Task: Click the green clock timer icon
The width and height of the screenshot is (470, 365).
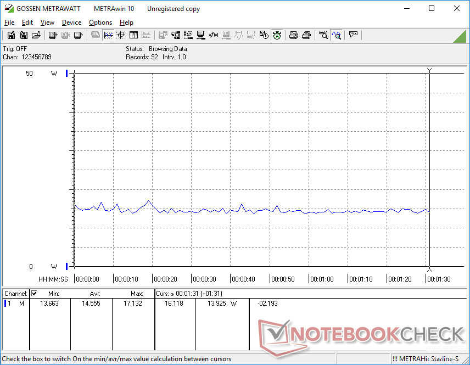Action: 277,35
